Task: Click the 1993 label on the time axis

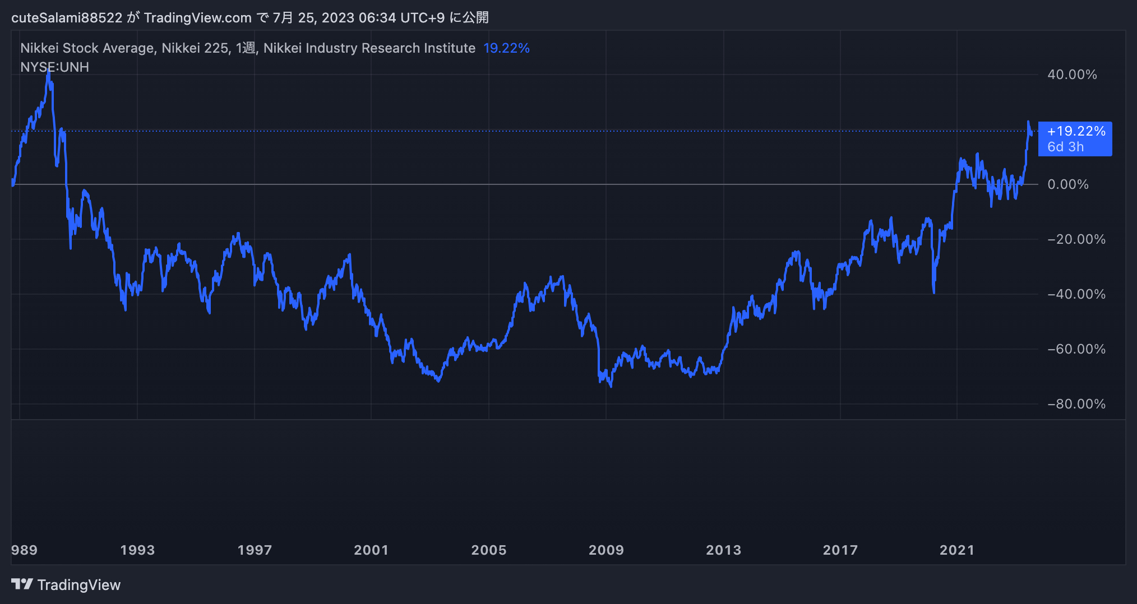Action: (139, 550)
